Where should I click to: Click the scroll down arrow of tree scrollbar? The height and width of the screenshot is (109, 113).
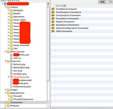48,106
